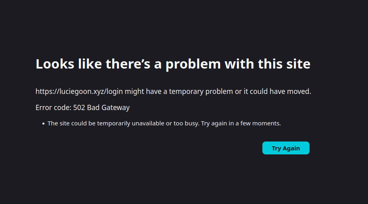Click "Looks like" at the heading's start

point(69,64)
